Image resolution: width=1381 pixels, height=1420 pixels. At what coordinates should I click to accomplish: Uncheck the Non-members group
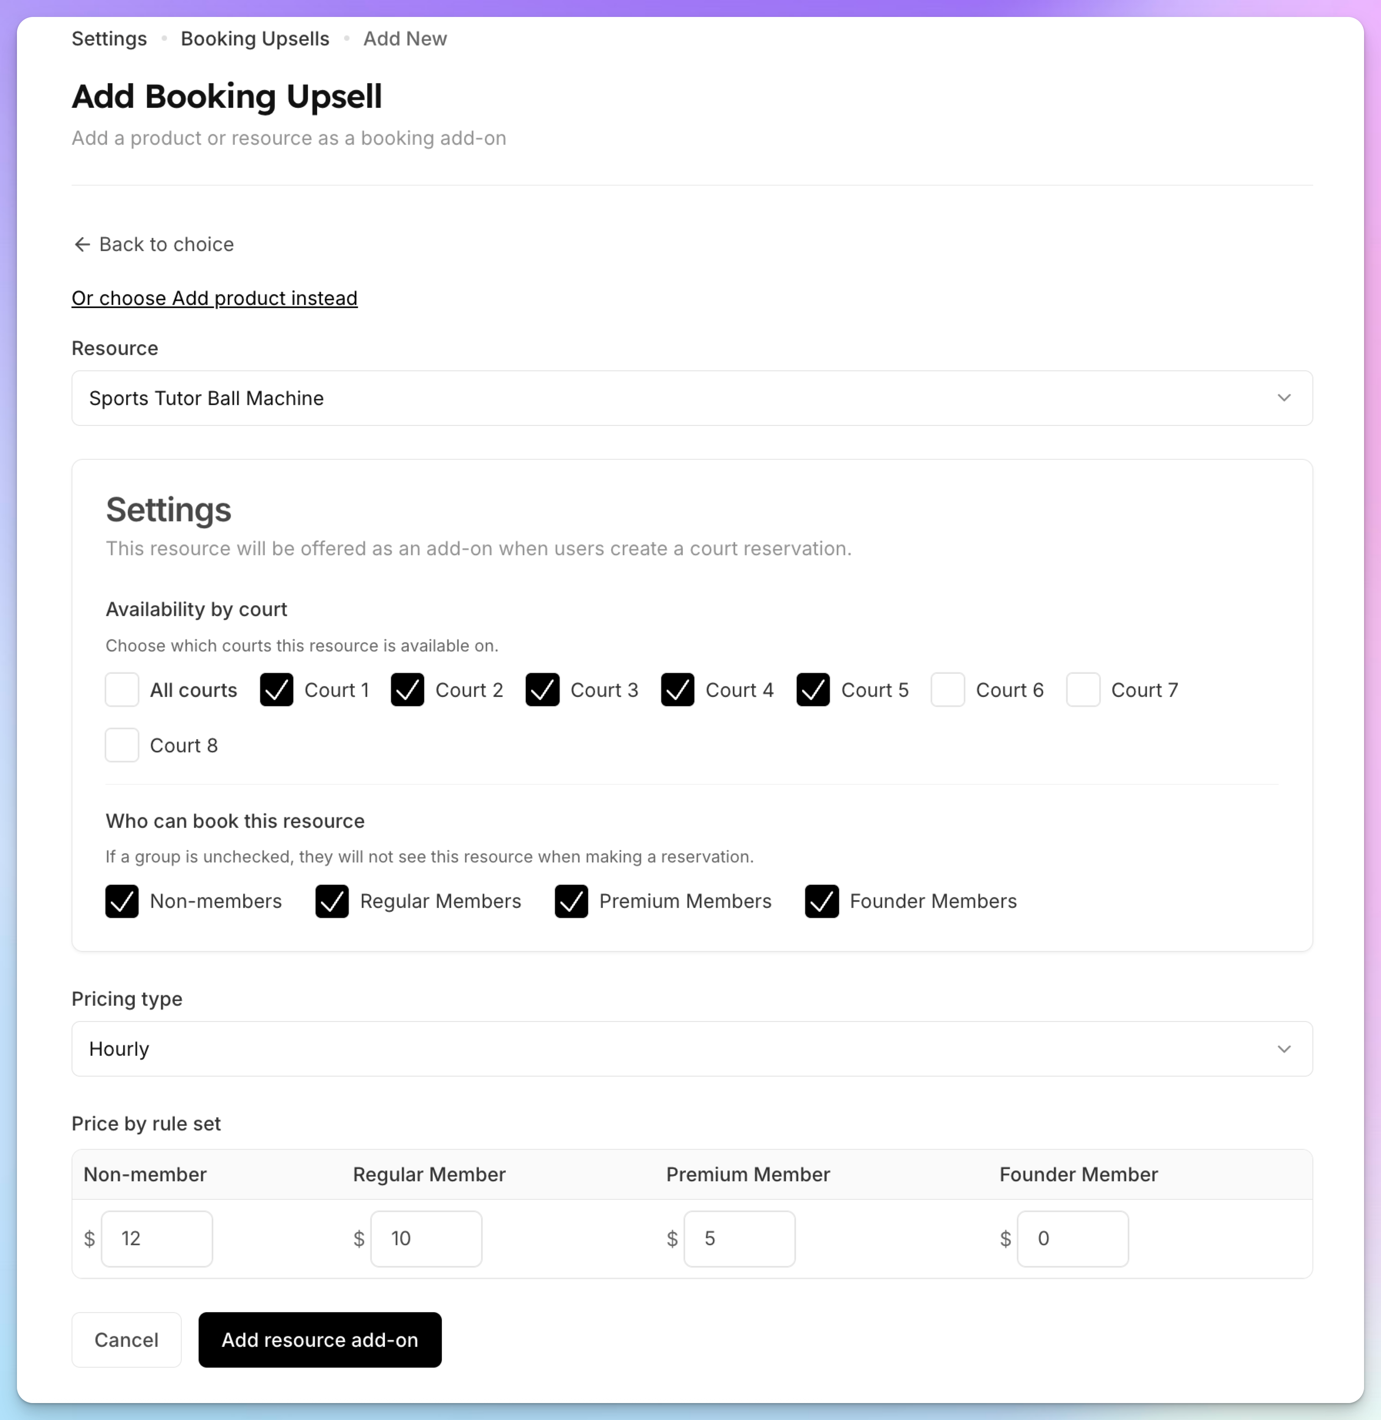point(122,901)
